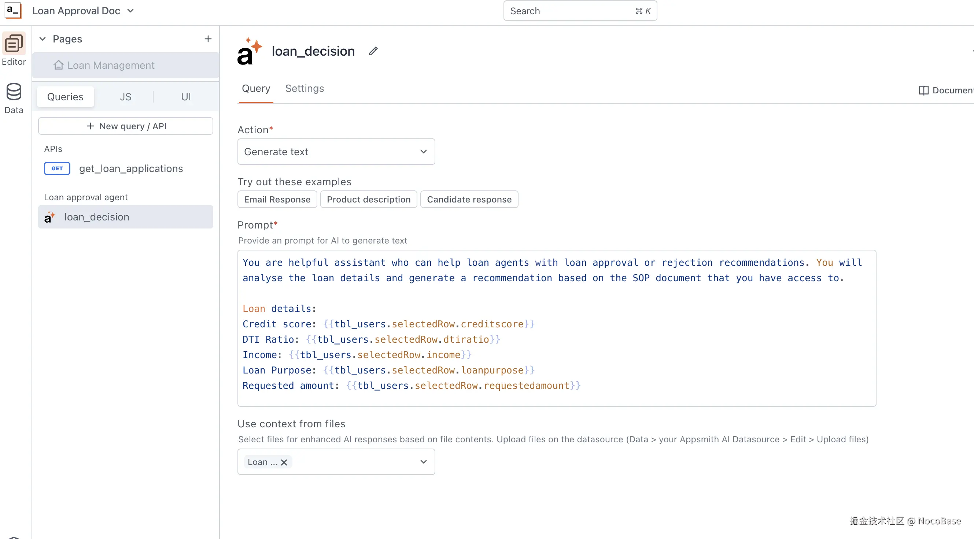Click the Documentation book icon
Image resolution: width=974 pixels, height=539 pixels.
coord(923,90)
